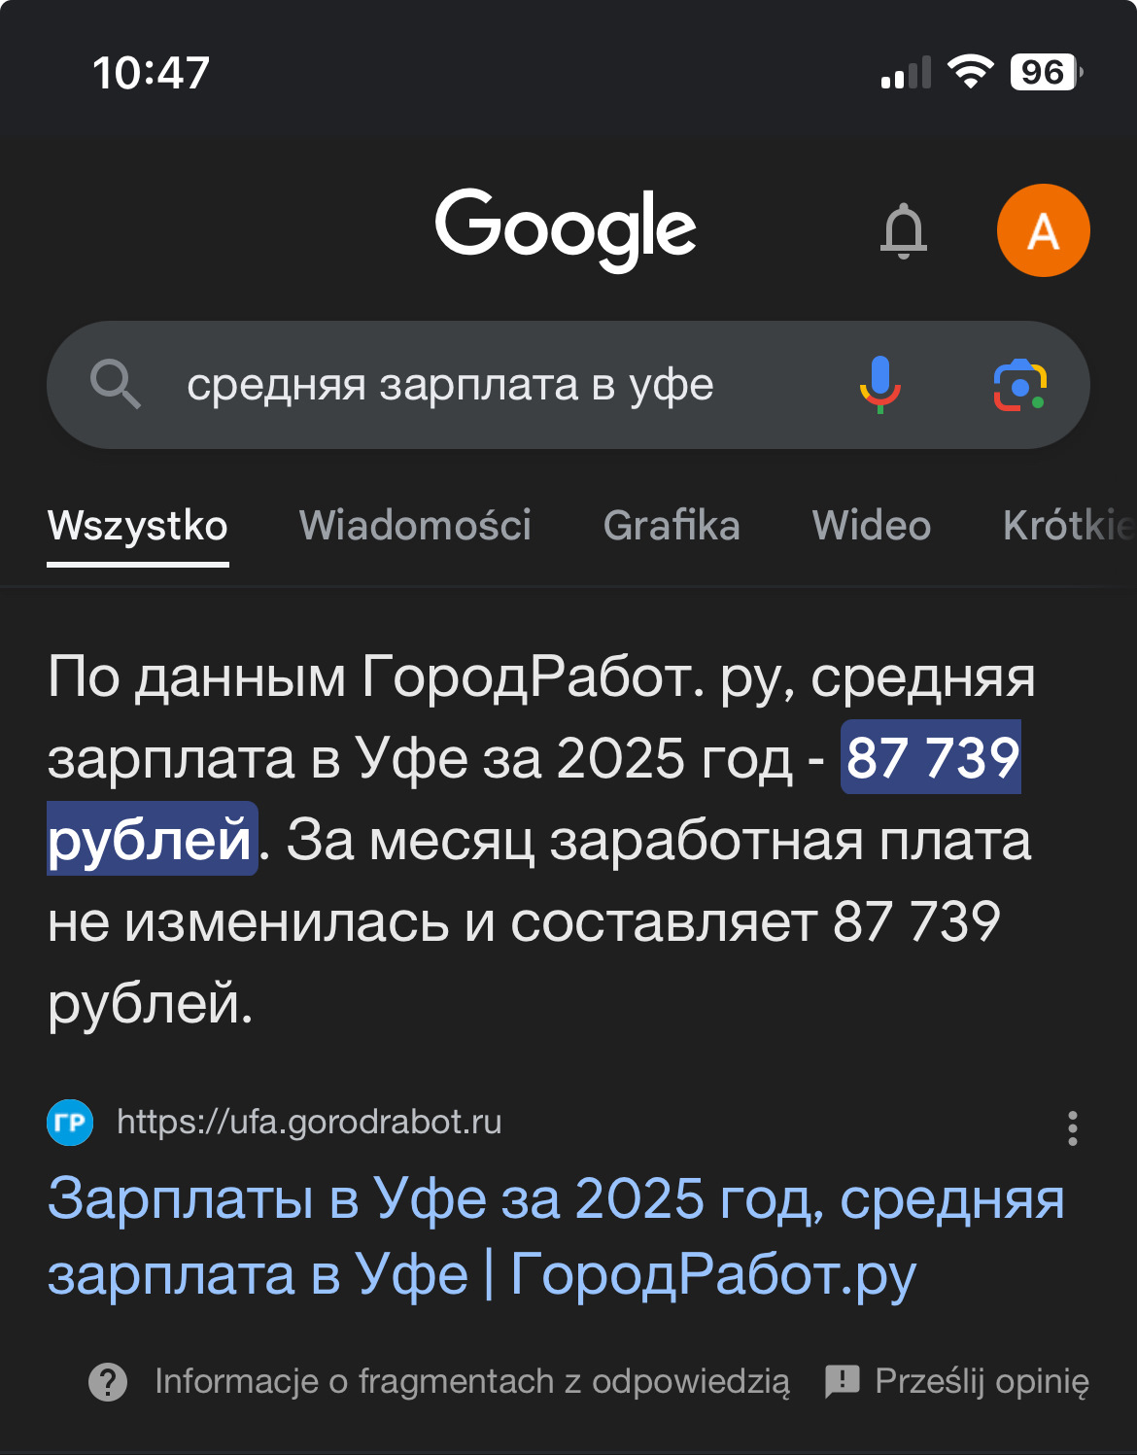Select the Wszystko tab
The height and width of the screenshot is (1455, 1137).
(138, 526)
